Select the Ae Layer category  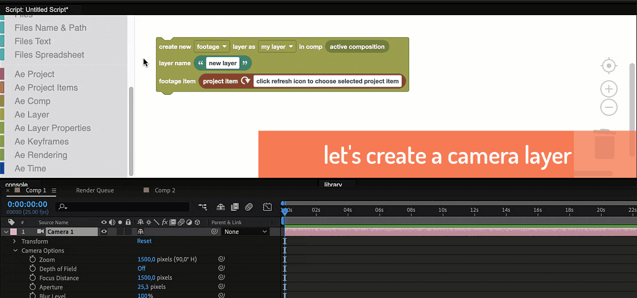tap(32, 114)
